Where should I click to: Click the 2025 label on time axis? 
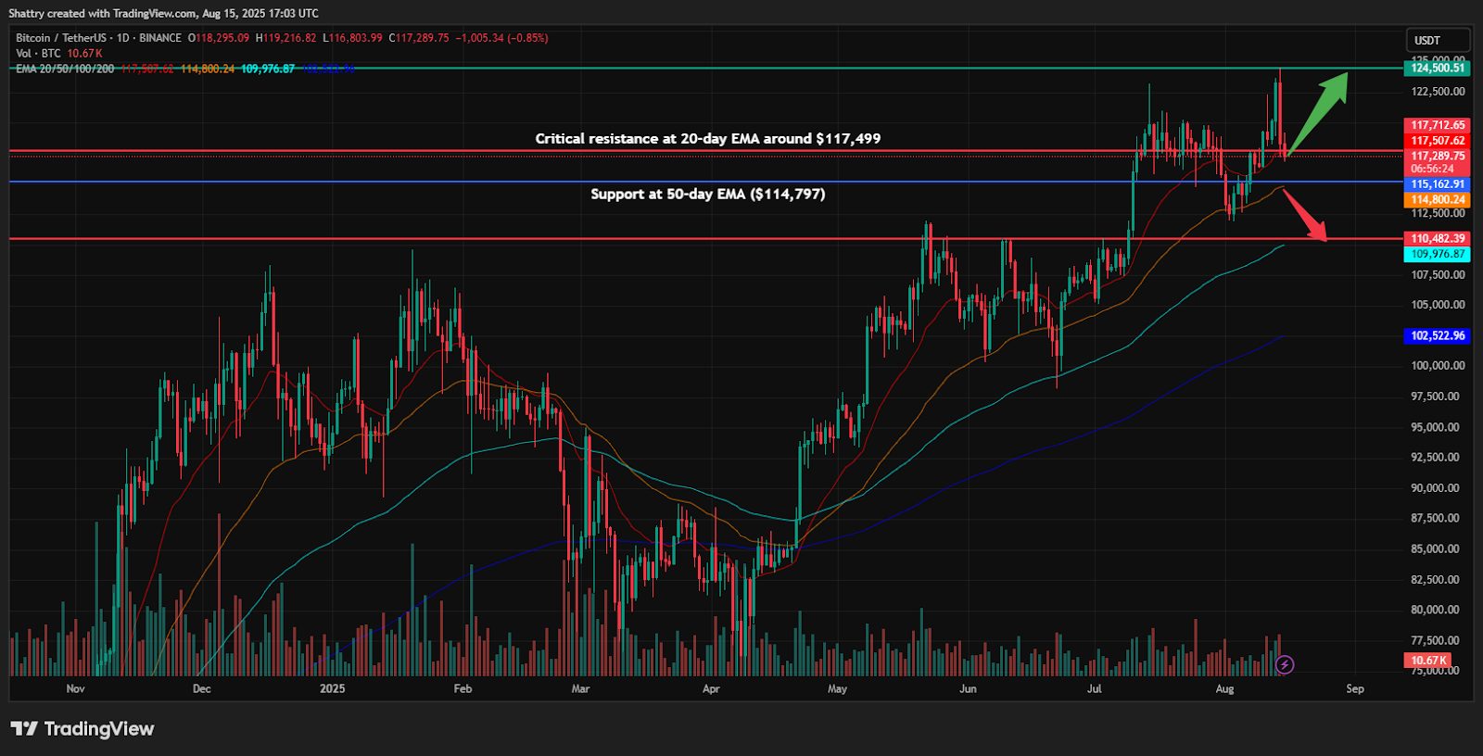pos(332,688)
